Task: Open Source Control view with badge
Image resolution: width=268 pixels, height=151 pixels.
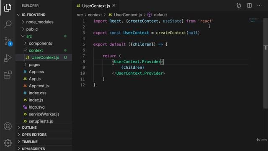Action: [8, 42]
